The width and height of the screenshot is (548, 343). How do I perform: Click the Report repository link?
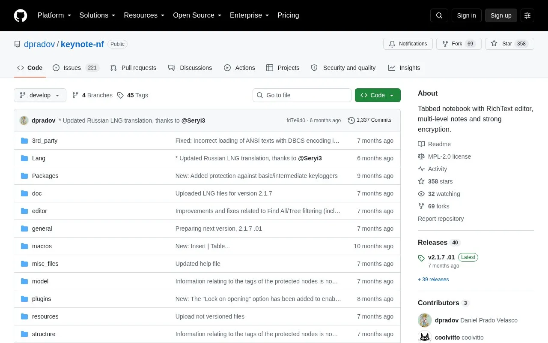click(441, 219)
